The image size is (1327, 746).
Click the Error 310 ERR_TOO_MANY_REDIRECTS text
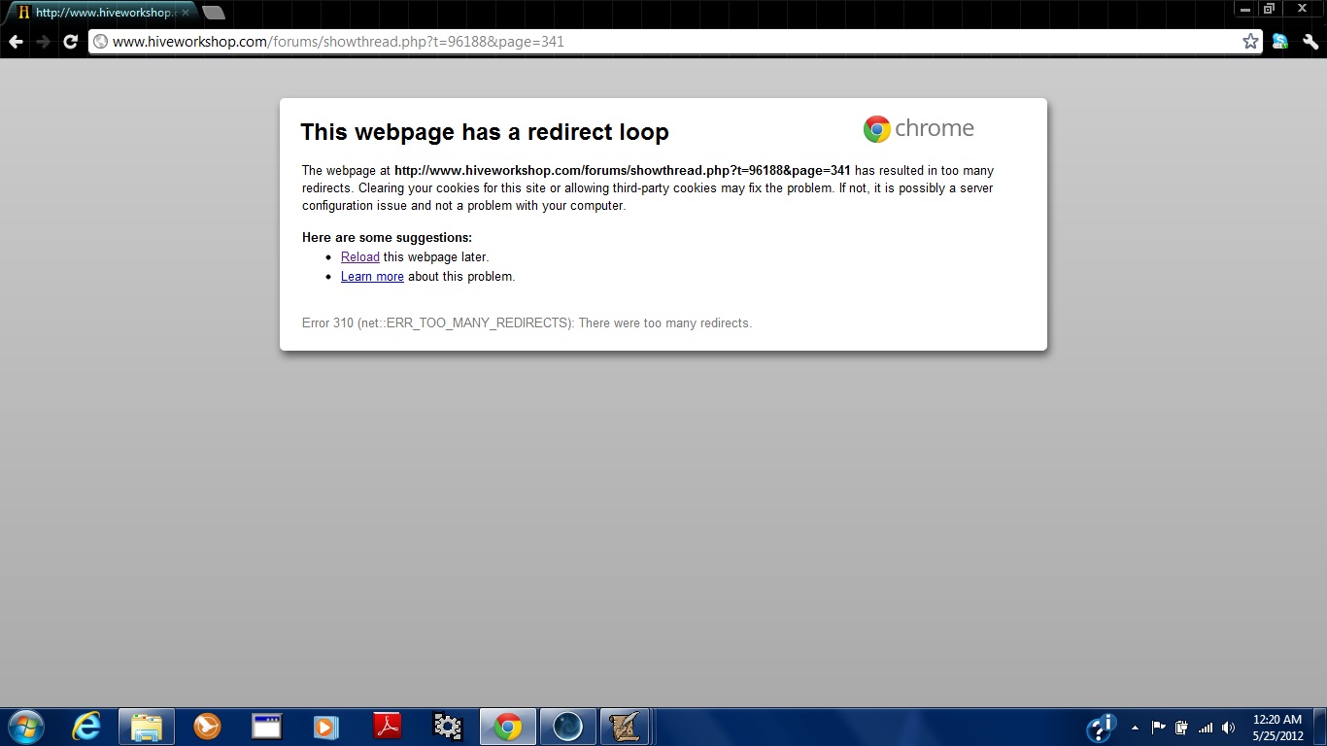click(x=527, y=323)
